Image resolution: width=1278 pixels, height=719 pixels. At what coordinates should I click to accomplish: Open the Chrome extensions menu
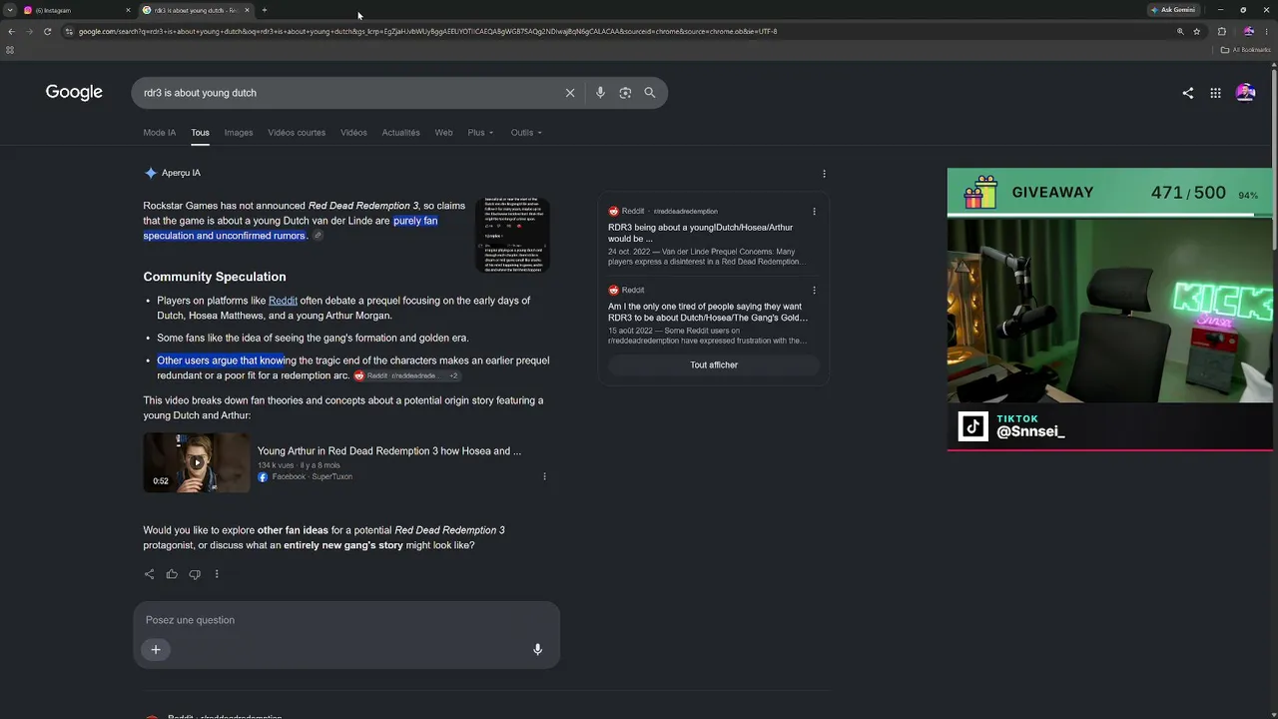point(1221,31)
